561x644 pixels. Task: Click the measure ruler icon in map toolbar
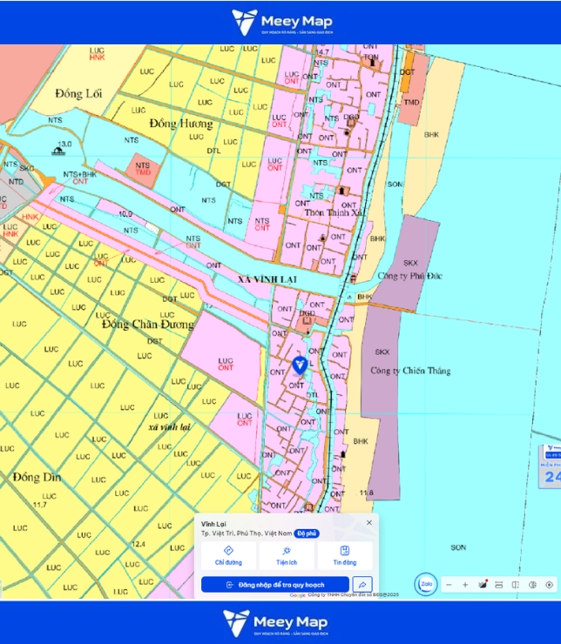pos(499,585)
